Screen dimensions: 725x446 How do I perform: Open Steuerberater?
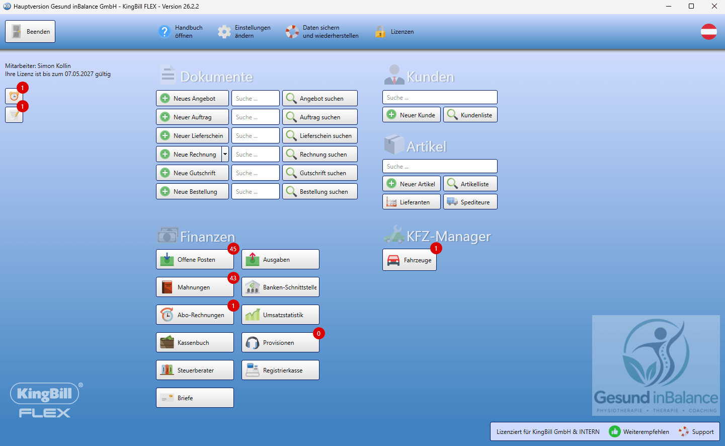click(195, 370)
